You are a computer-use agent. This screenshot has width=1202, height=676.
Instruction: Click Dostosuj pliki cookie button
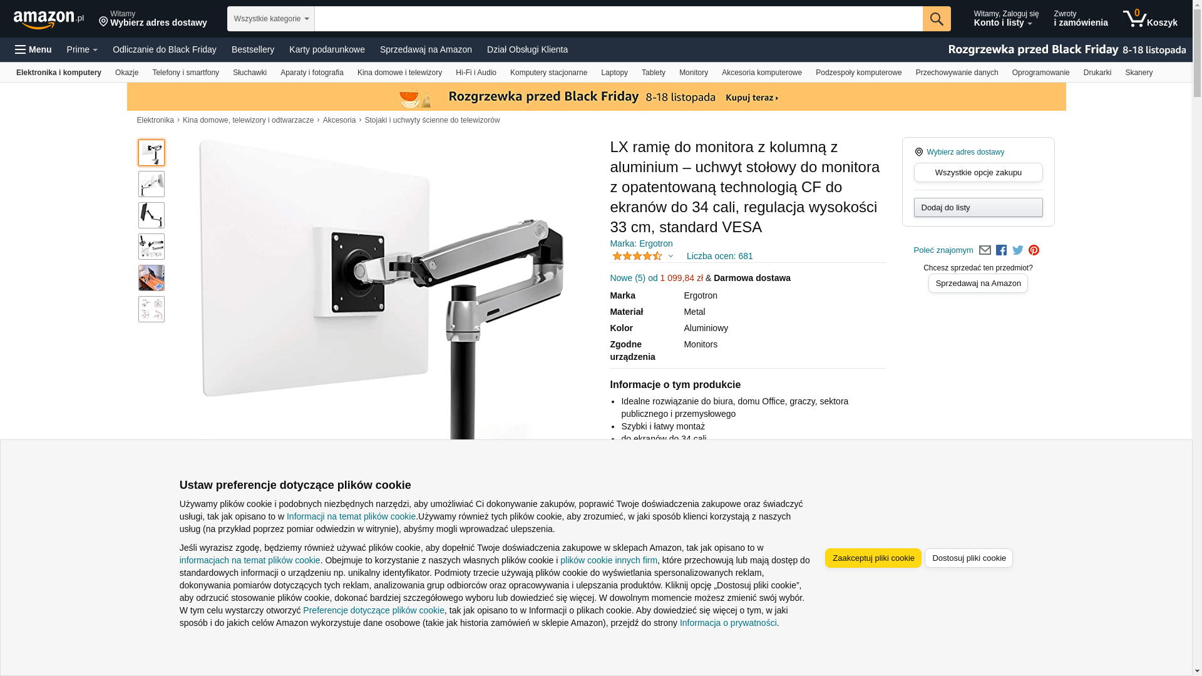tap(968, 558)
